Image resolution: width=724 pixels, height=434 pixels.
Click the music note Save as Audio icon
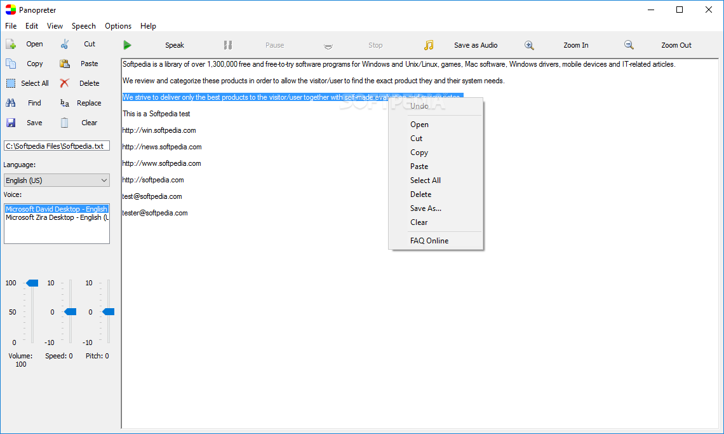point(429,45)
